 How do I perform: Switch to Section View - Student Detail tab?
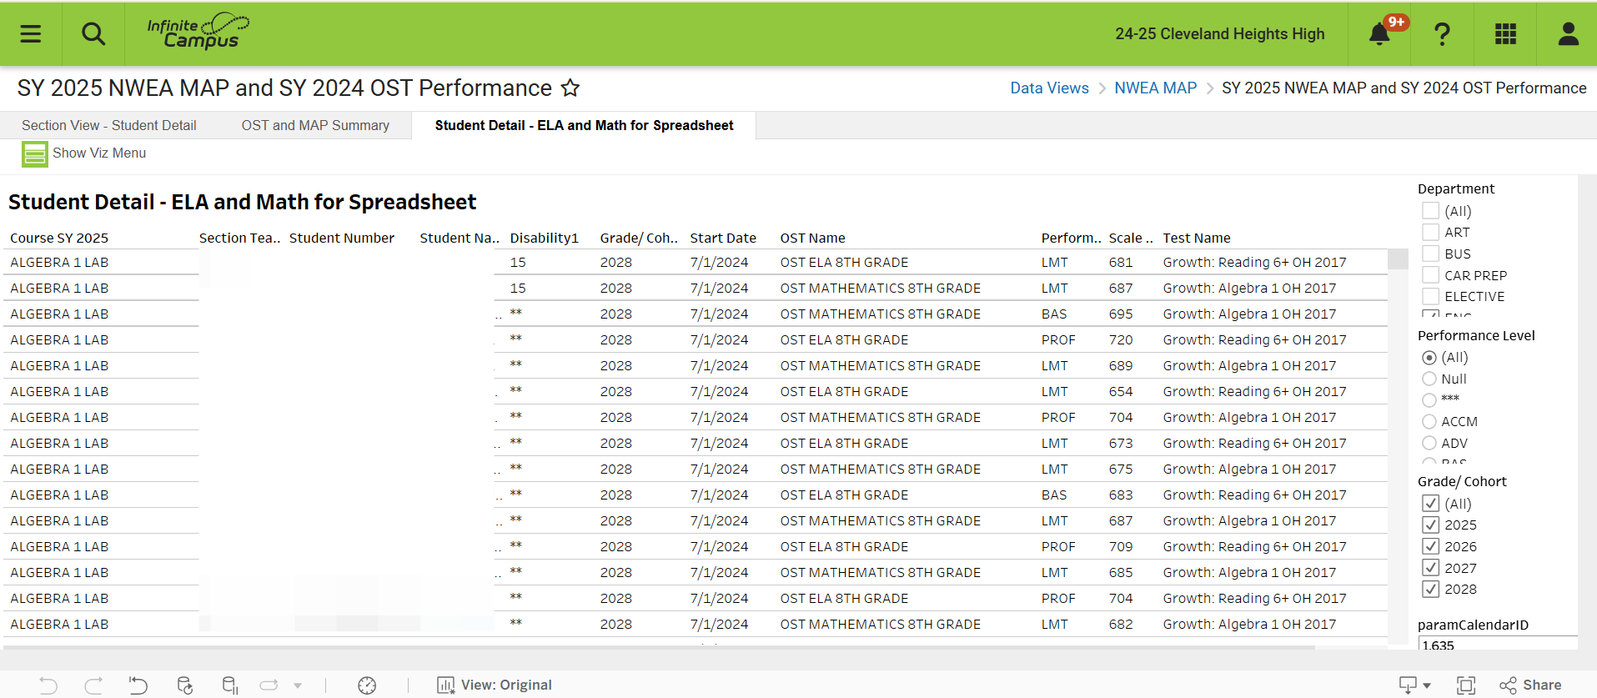click(x=109, y=125)
